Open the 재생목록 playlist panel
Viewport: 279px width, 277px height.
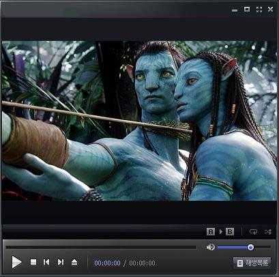252,263
